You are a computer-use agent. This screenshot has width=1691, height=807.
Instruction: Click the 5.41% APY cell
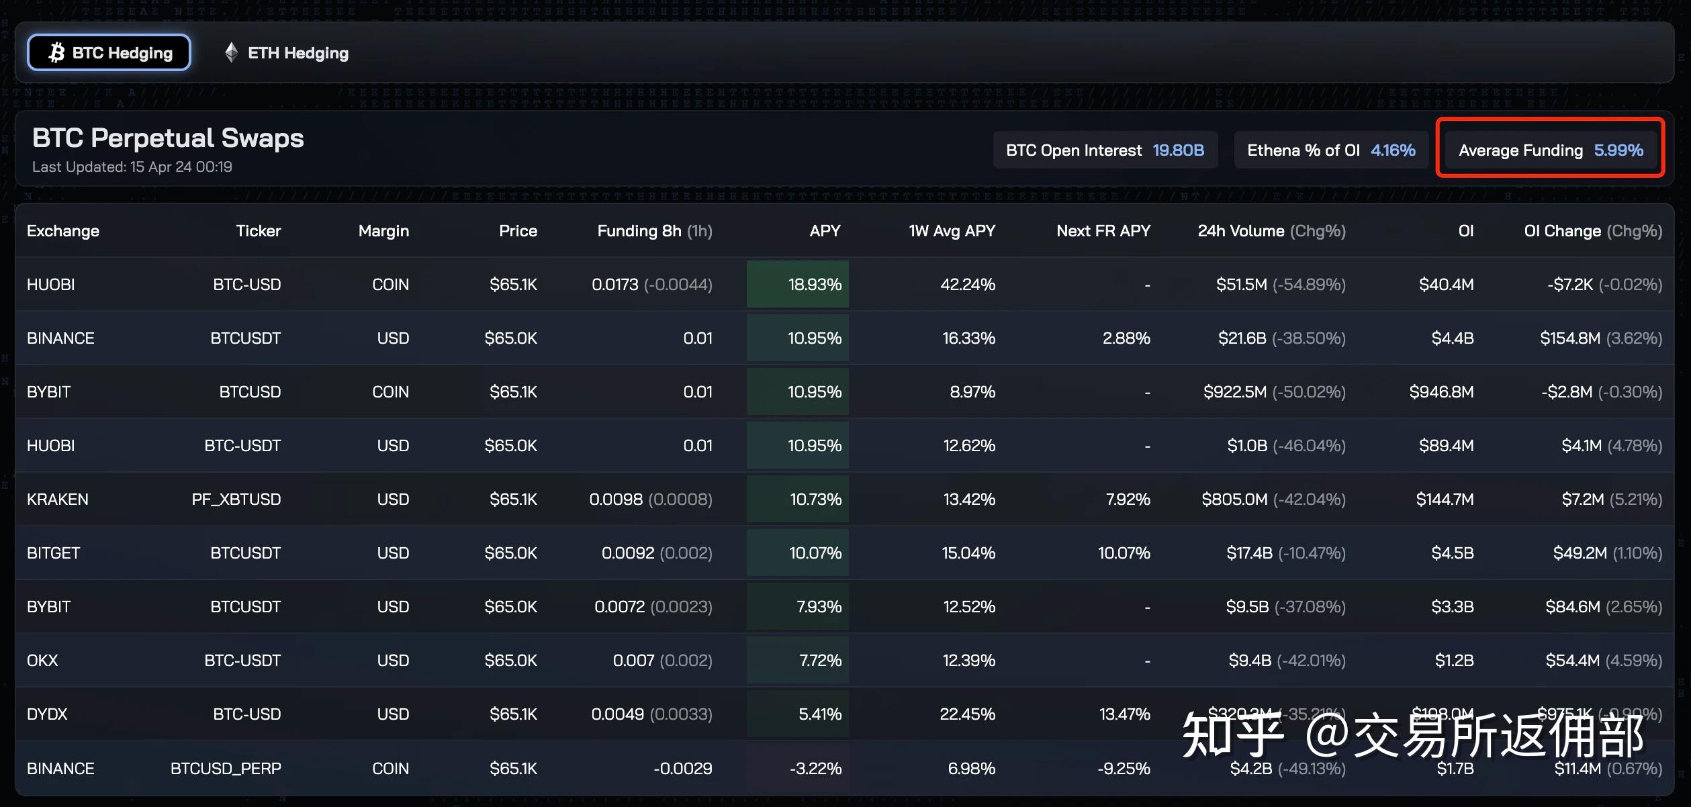tap(798, 714)
